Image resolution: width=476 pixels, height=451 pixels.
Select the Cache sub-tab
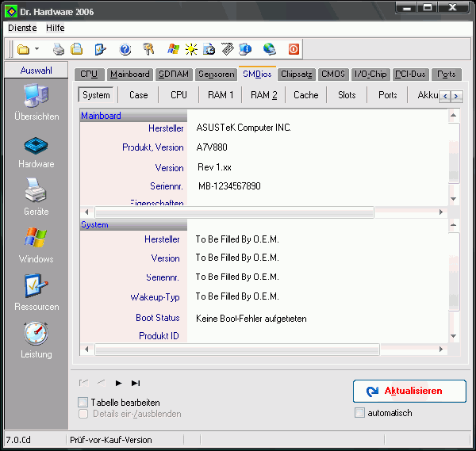(x=306, y=95)
